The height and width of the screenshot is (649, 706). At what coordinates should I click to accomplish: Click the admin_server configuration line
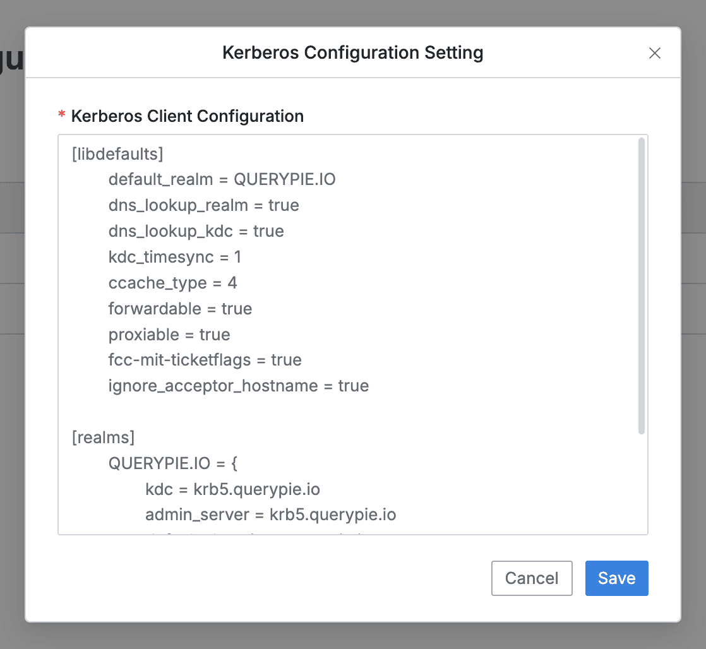pos(270,515)
